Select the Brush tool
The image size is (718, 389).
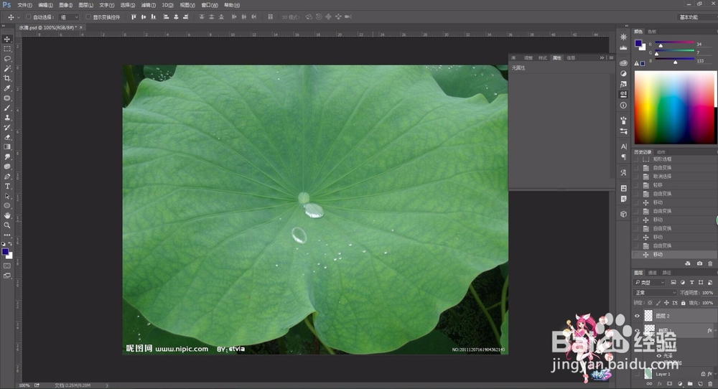click(7, 108)
